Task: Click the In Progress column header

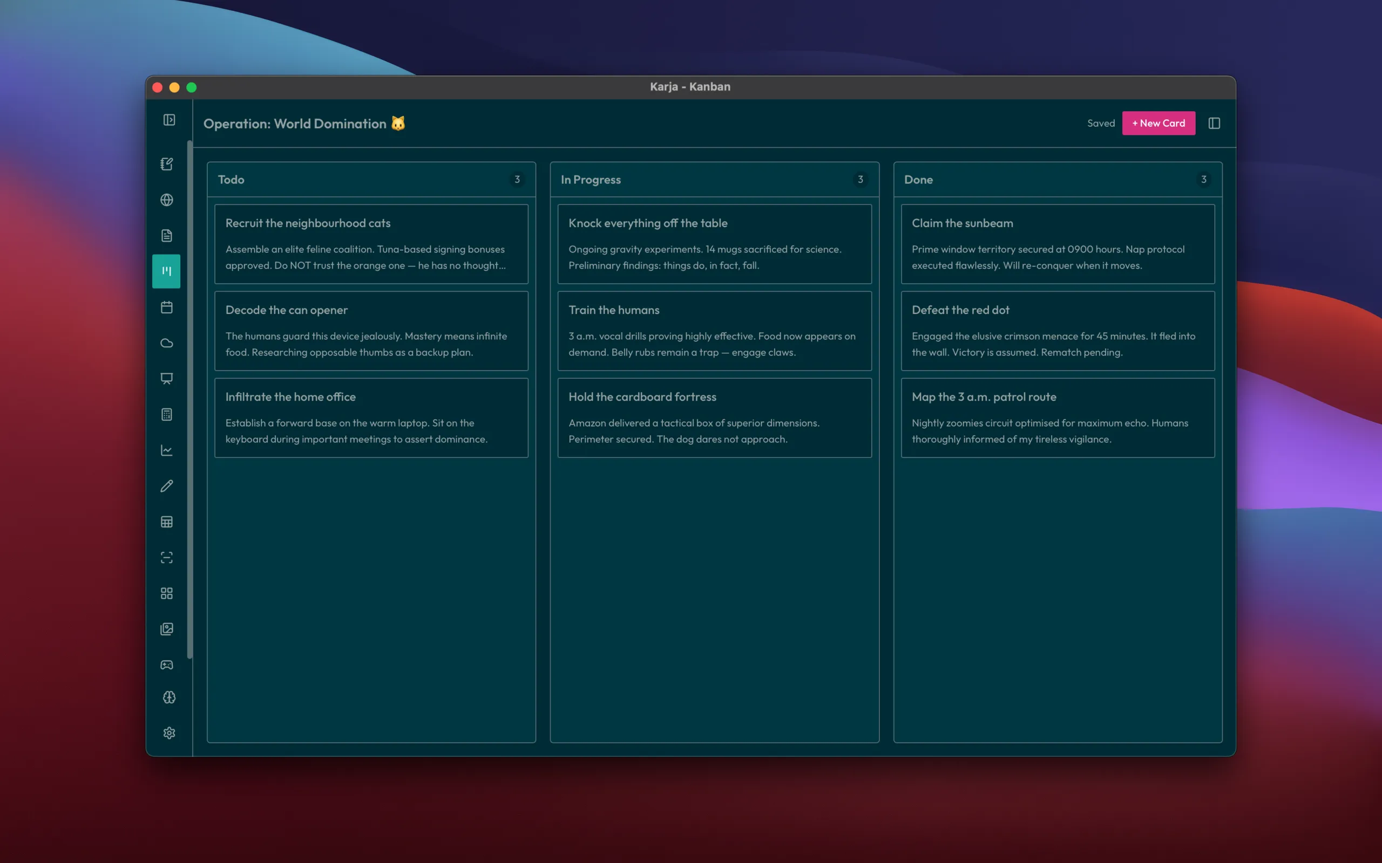Action: pyautogui.click(x=714, y=180)
